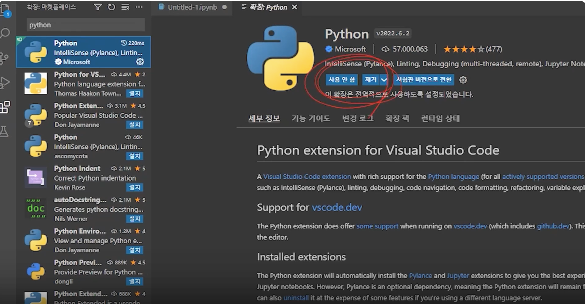Image resolution: width=585 pixels, height=304 pixels.
Task: Click the verified Microsoft publisher badge
Action: pos(329,49)
